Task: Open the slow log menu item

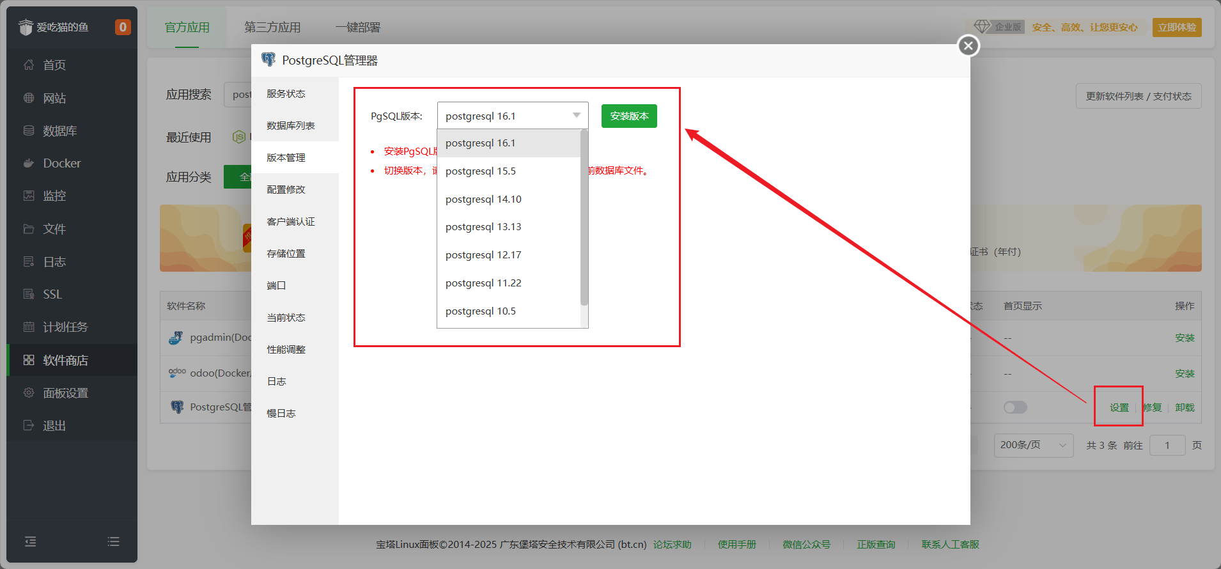Action: 281,414
